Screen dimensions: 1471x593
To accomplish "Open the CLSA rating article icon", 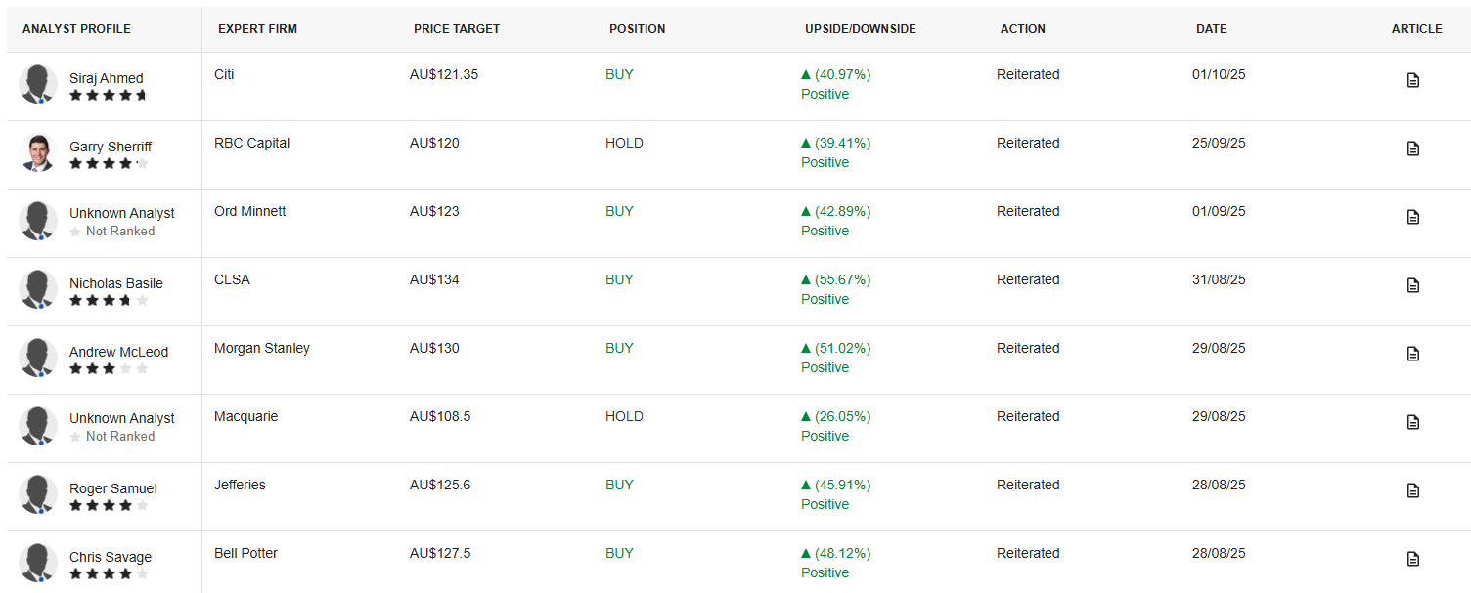I will pos(1412,285).
